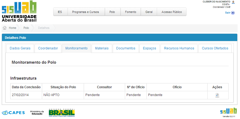Click the Polo breadcrumb link

pos(26,28)
